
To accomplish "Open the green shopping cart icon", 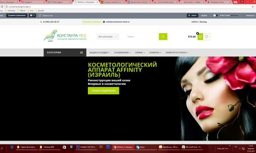I will tap(200, 37).
